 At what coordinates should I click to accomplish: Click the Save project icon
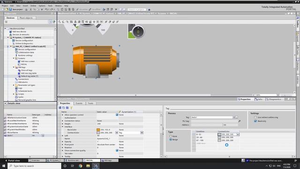point(10,9)
